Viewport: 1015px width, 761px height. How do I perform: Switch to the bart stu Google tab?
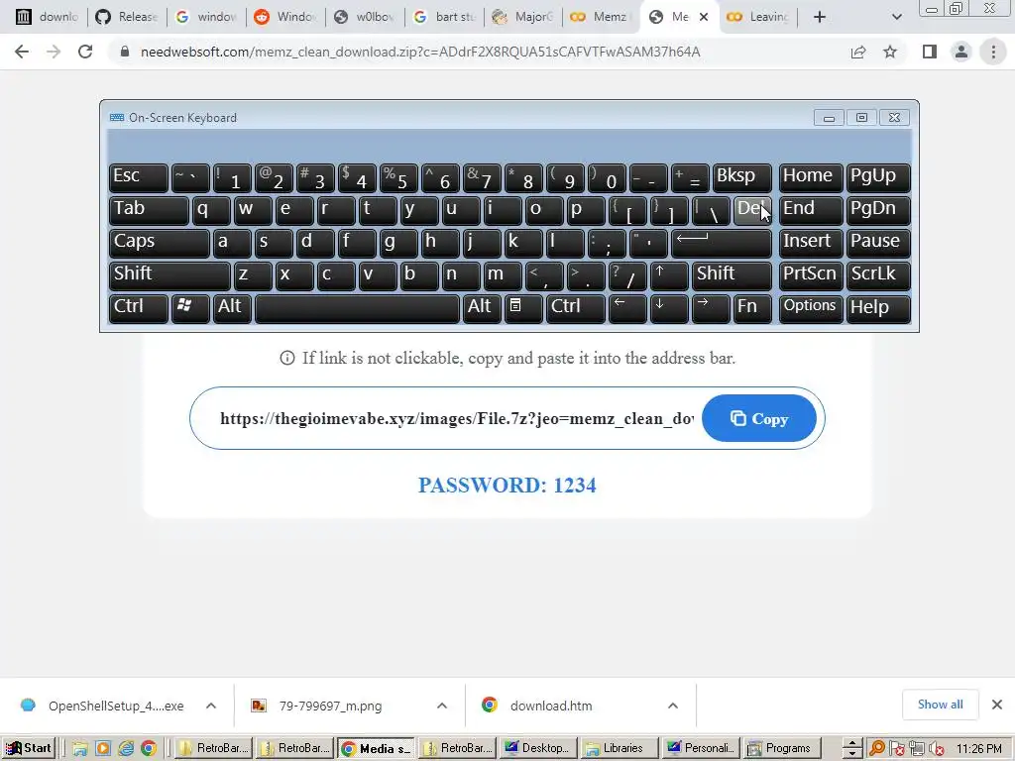point(444,17)
